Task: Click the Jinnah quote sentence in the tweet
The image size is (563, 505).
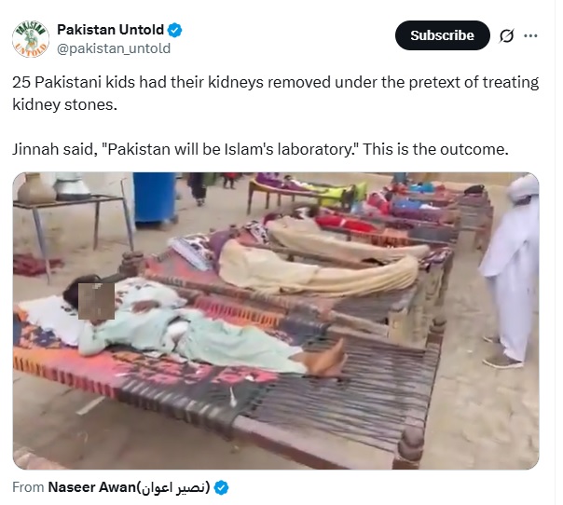Action: (x=260, y=149)
